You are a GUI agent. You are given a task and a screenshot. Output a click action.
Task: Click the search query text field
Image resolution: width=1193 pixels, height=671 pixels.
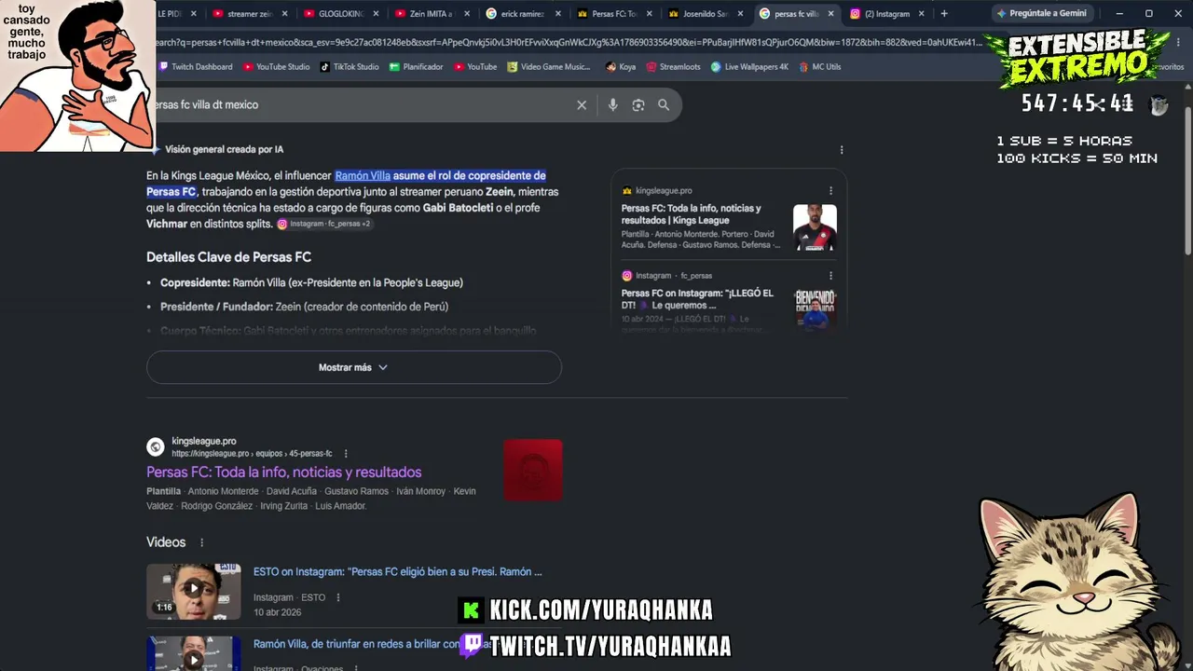tap(363, 105)
